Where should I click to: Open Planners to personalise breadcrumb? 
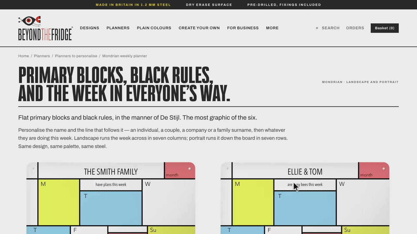click(x=76, y=56)
